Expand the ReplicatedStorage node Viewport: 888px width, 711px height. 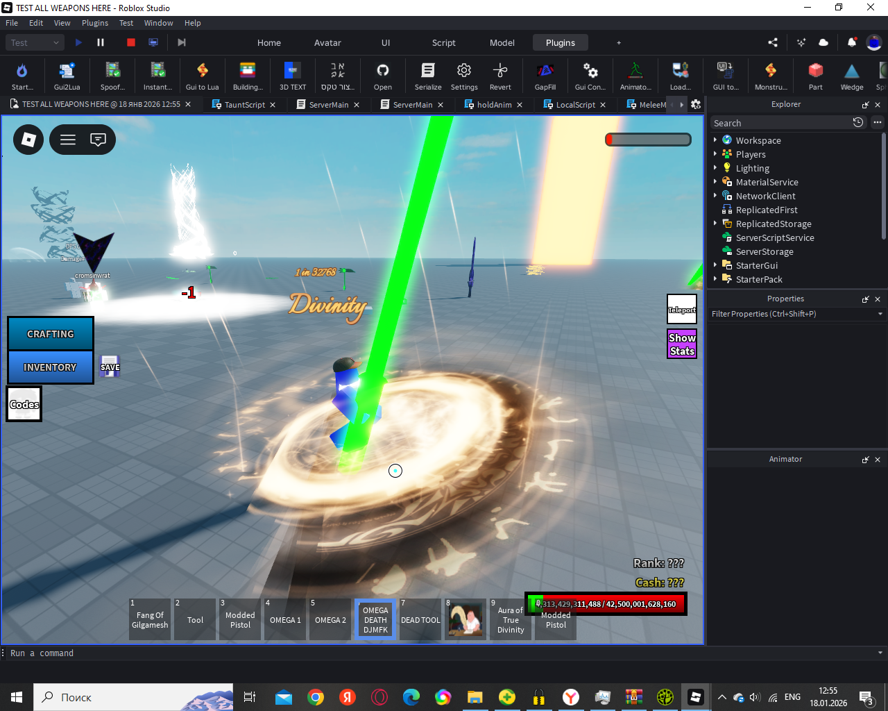click(715, 223)
